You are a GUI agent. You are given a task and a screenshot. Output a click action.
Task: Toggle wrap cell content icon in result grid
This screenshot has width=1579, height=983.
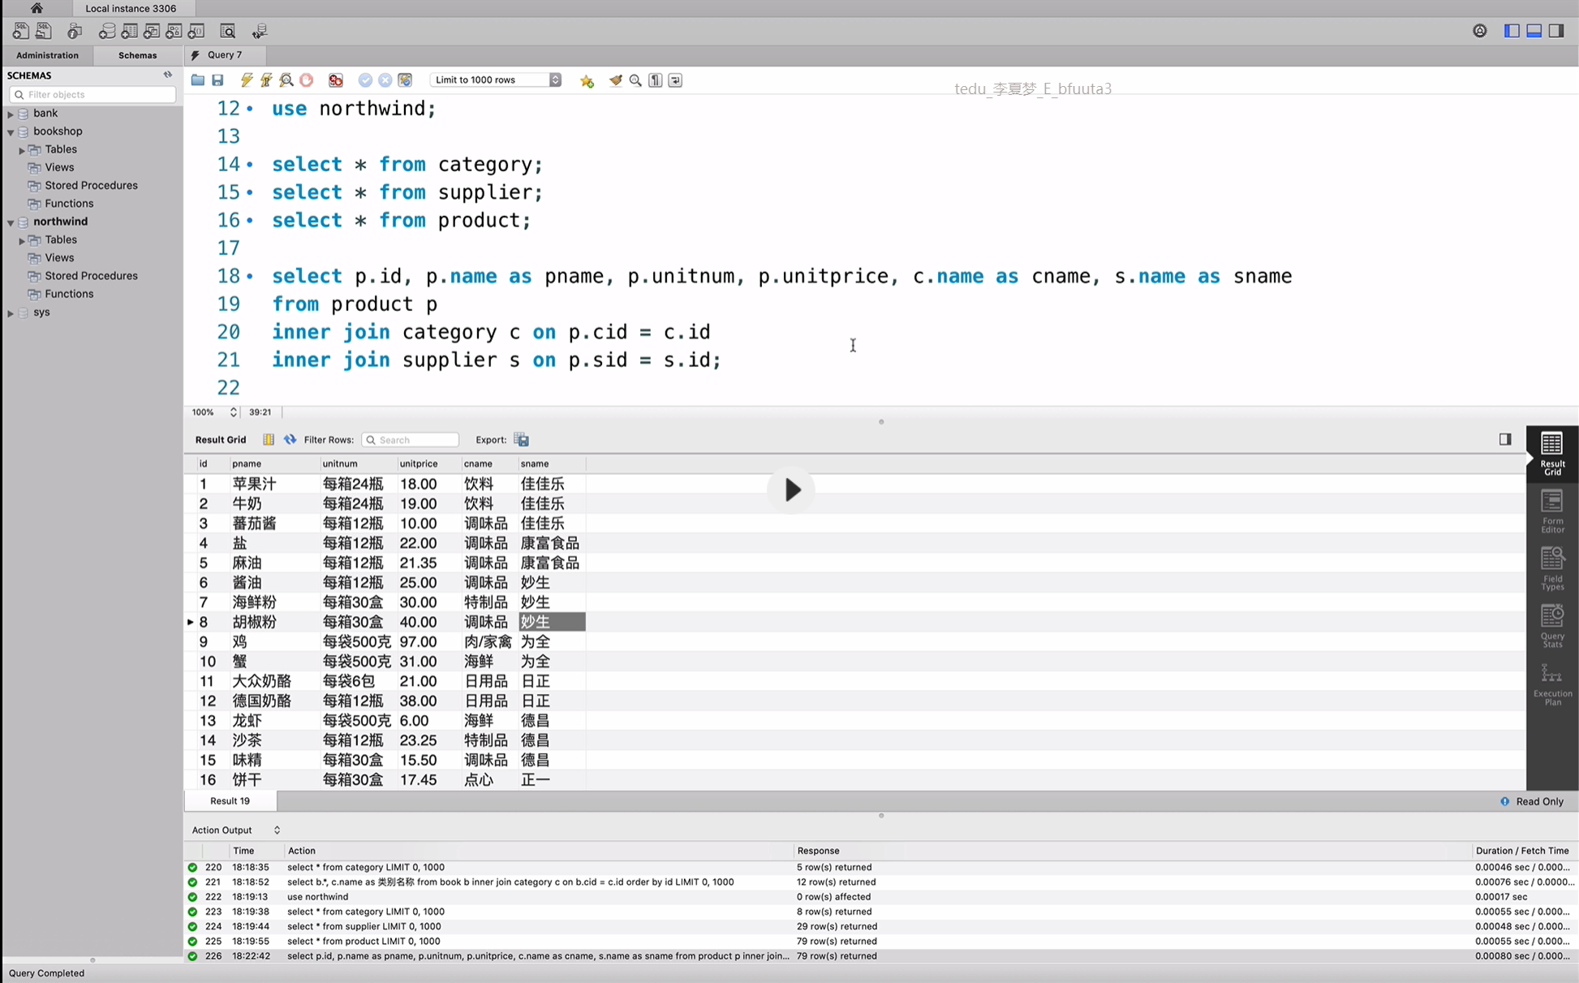click(x=269, y=440)
